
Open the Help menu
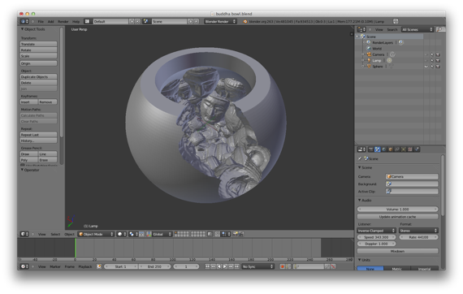click(x=76, y=22)
